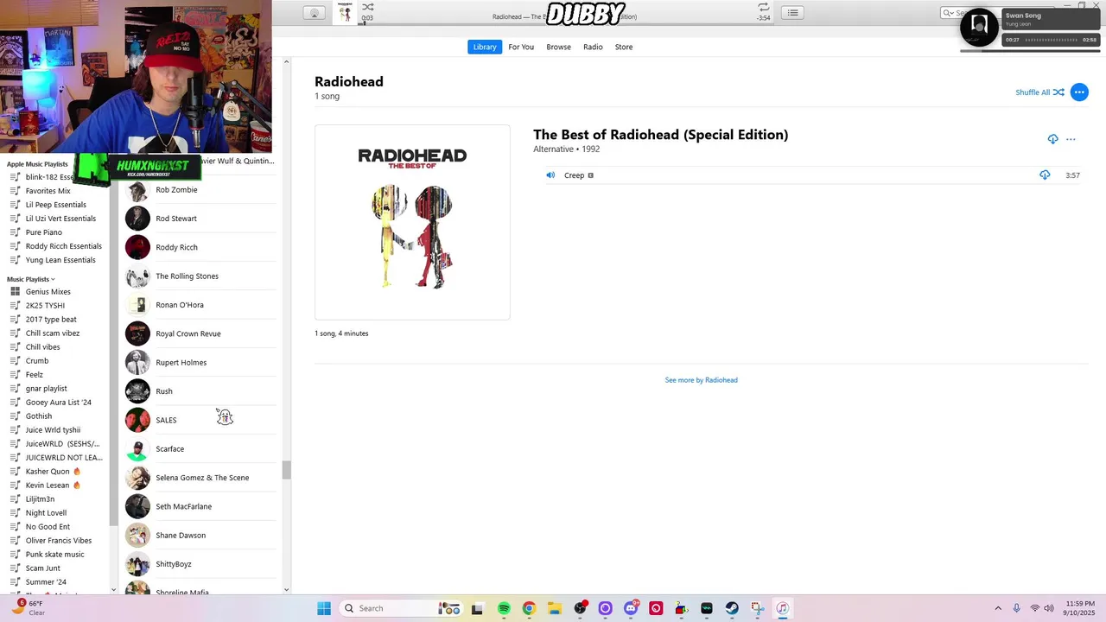Select ShittyBoyz artist
This screenshot has width=1106, height=622.
[x=200, y=564]
